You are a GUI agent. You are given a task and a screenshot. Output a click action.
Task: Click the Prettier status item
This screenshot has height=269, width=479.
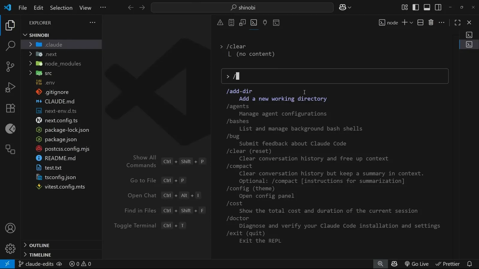[448, 264]
